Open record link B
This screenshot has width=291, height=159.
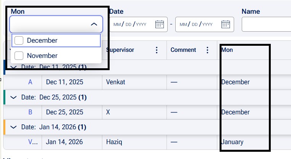click(x=30, y=112)
